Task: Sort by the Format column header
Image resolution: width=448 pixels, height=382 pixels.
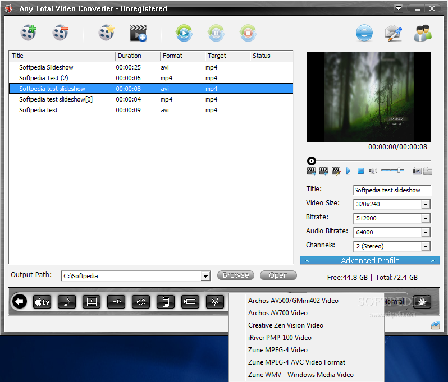Action: click(x=183, y=56)
